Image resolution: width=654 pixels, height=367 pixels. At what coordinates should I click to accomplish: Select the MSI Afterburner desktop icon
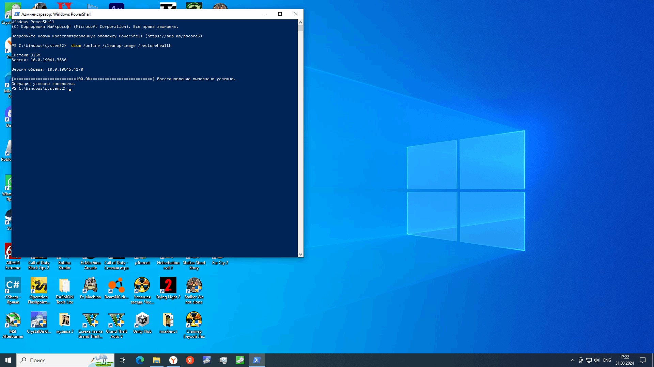point(13,325)
